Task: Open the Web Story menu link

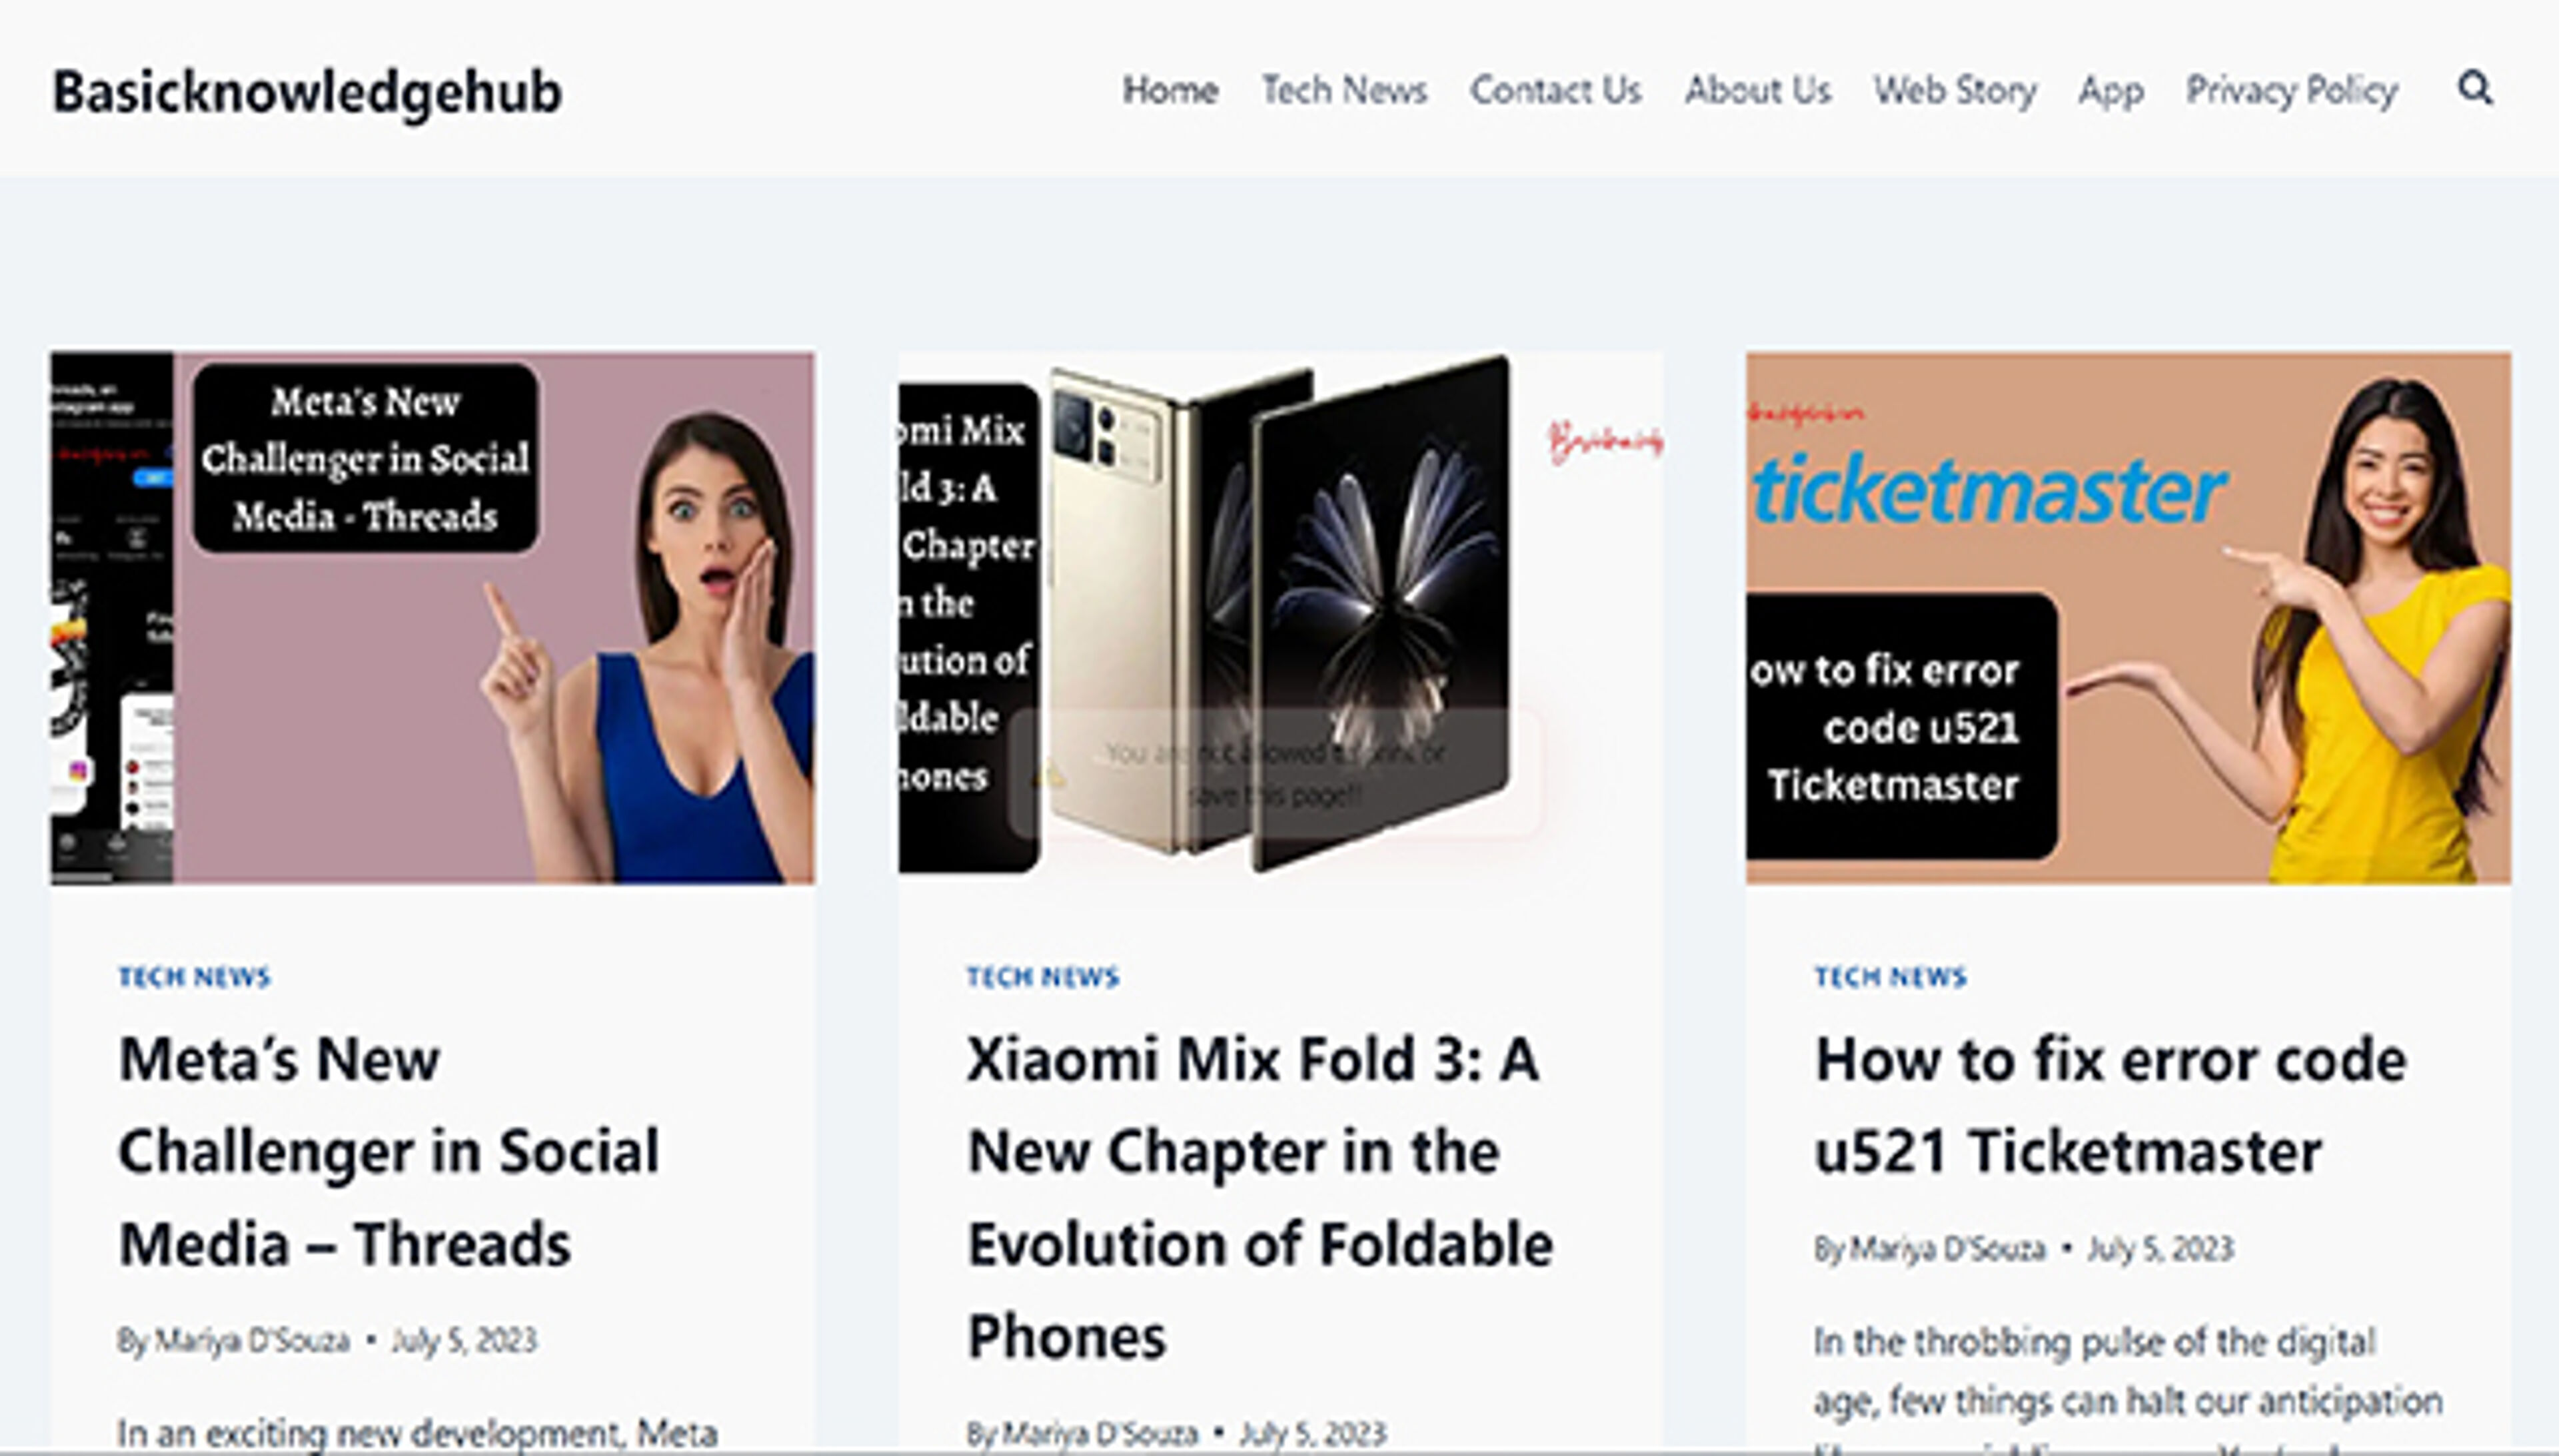Action: [1955, 91]
